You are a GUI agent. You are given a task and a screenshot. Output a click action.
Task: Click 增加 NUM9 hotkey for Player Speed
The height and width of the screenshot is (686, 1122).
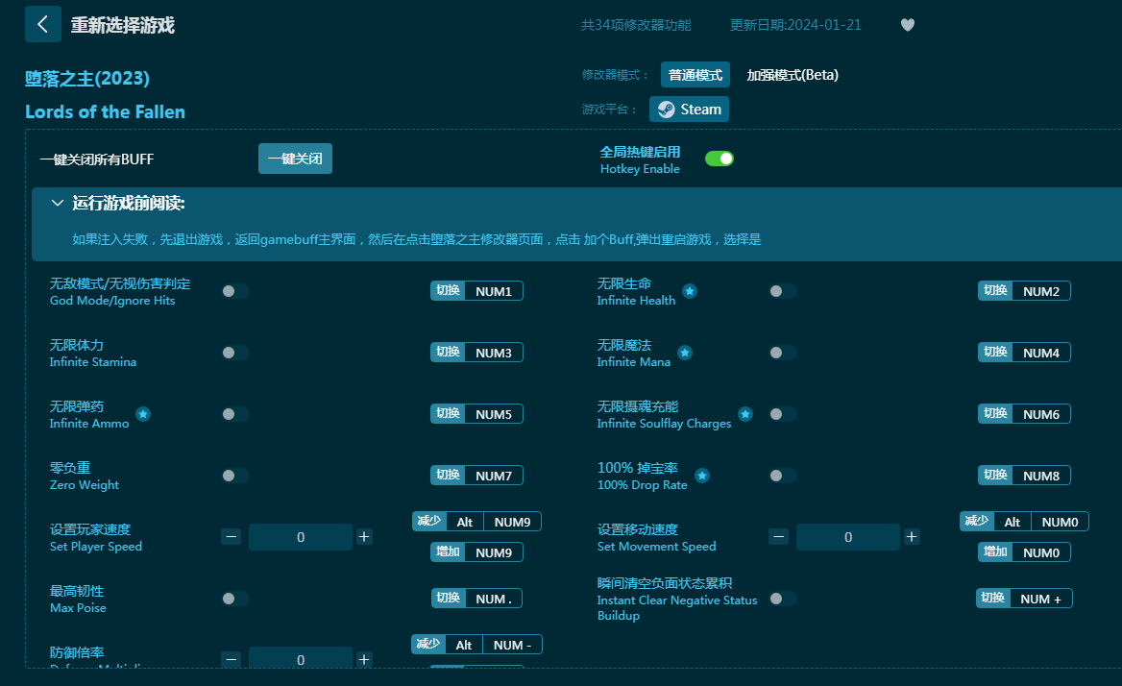476,552
